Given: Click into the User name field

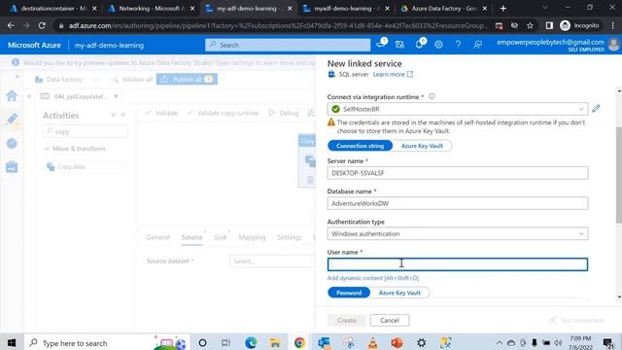Looking at the screenshot, I should coord(458,264).
